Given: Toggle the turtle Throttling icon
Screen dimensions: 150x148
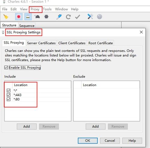Looking at the screenshot, I should (x=37, y=17).
